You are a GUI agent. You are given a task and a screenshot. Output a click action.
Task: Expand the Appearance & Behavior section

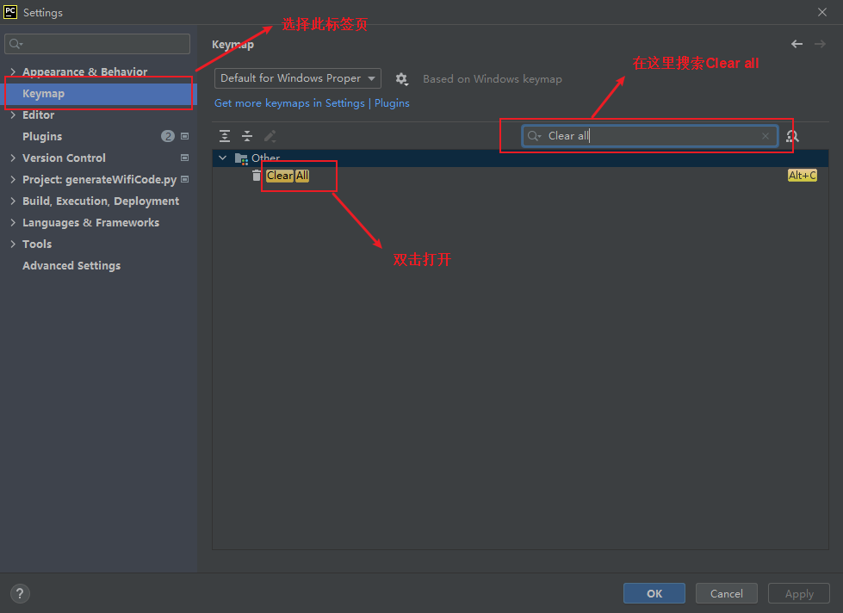(x=12, y=71)
